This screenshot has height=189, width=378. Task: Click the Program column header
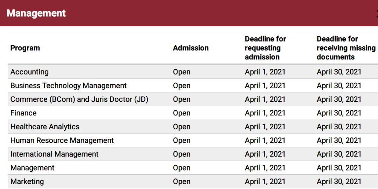(x=25, y=48)
